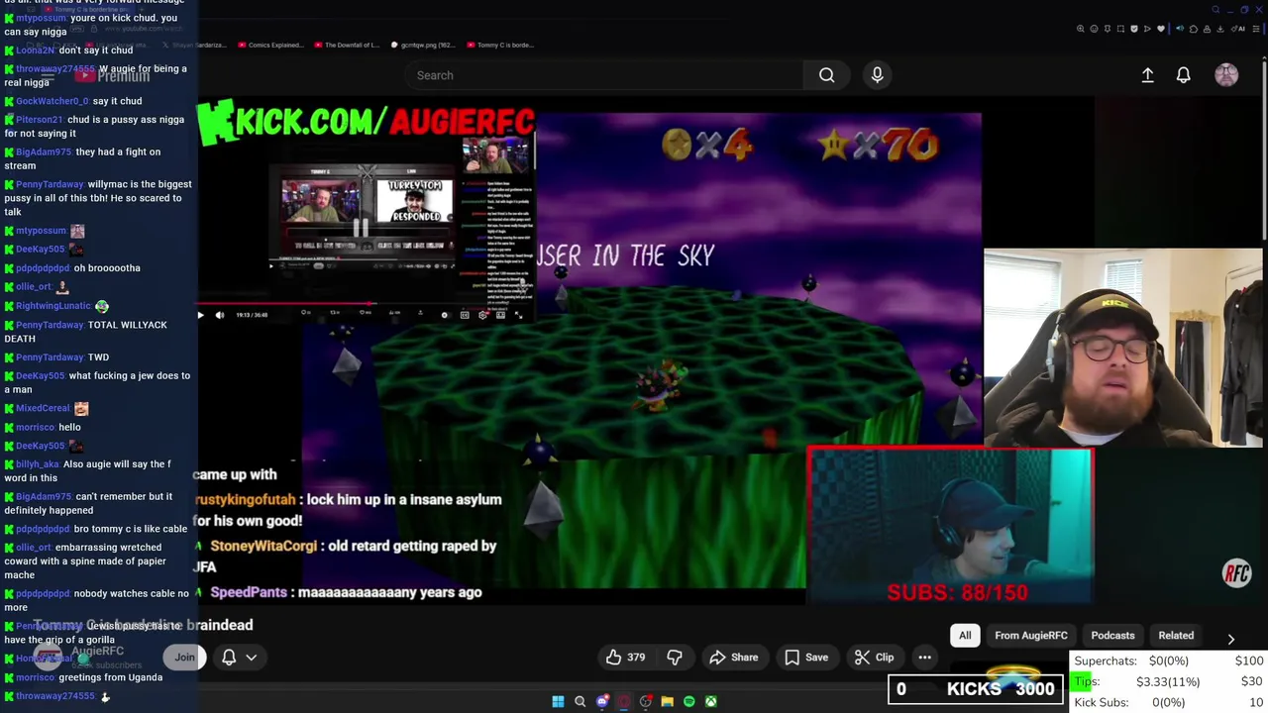Select the Related chip
Viewport: 1268px width, 713px height.
[x=1176, y=636]
